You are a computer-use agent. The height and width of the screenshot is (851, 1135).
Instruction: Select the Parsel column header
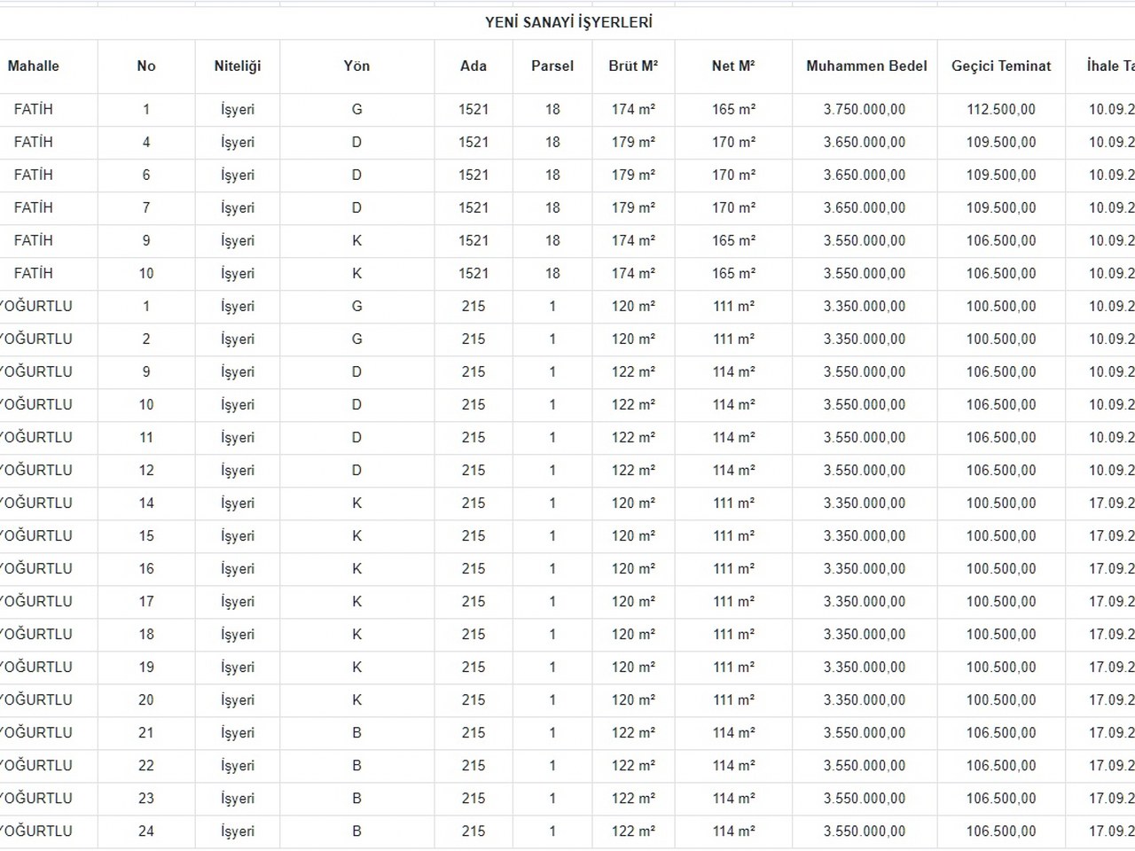552,66
